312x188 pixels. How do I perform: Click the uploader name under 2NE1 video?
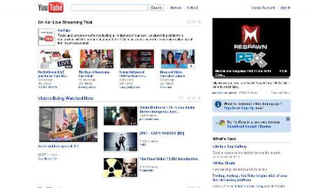[x=143, y=144]
